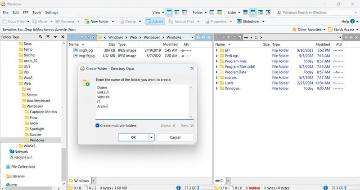Click Web in the left path breadcrumb
360x190 pixels.
pos(133,37)
